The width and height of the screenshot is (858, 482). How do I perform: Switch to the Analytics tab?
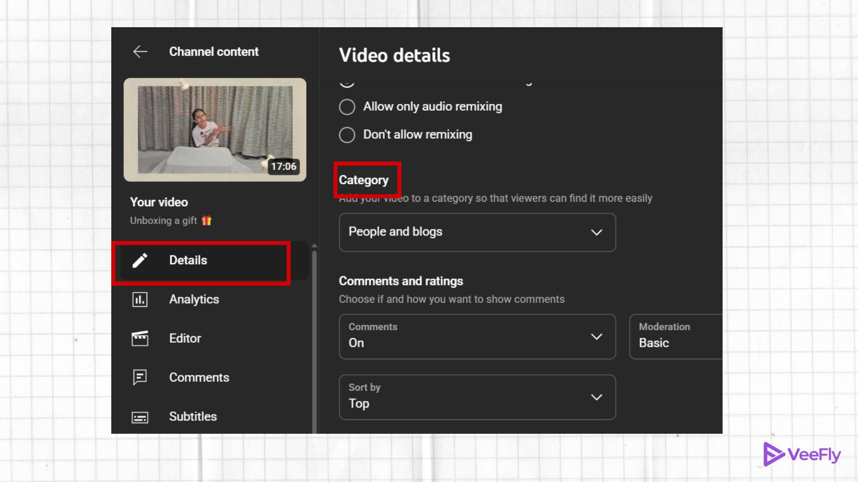[x=194, y=299]
